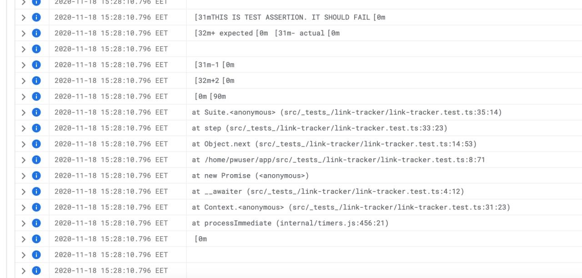This screenshot has height=278, width=582.
Task: Click the "at Object.next" stack trace message
Action: coord(334,144)
